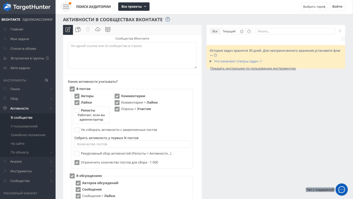Viewport: 353px width, 199px height.
Task: Click the star icon in the yellow notice
Action: [215, 55]
